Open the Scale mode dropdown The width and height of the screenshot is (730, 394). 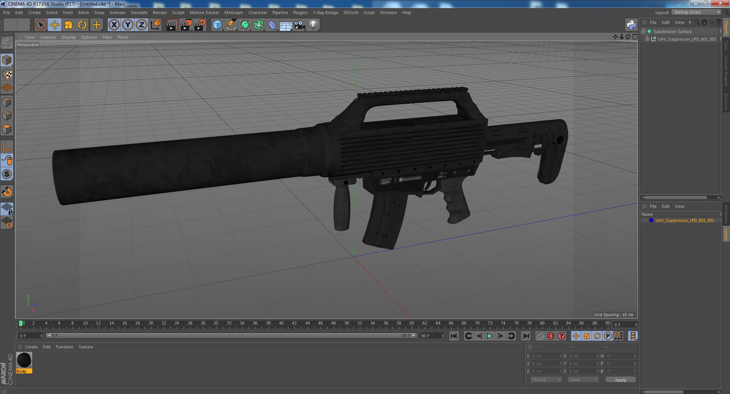pos(583,380)
